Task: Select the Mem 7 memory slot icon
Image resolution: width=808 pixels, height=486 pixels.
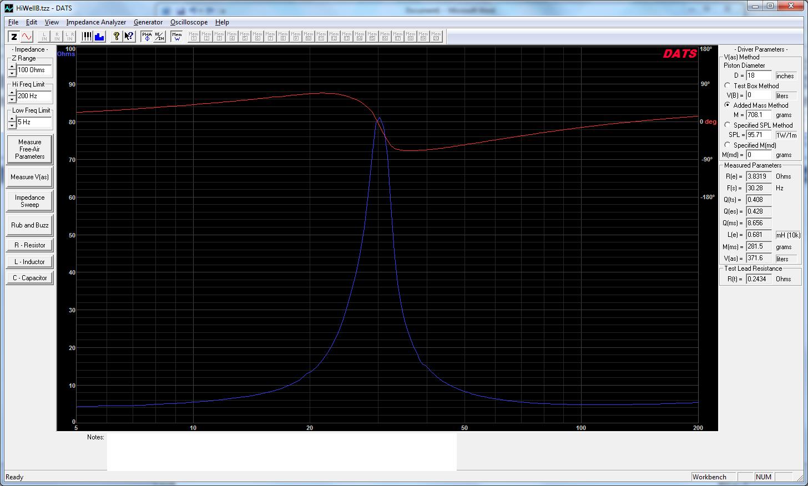Action: coord(270,37)
